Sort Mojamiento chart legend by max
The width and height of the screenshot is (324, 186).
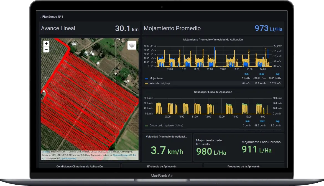pos(262,74)
